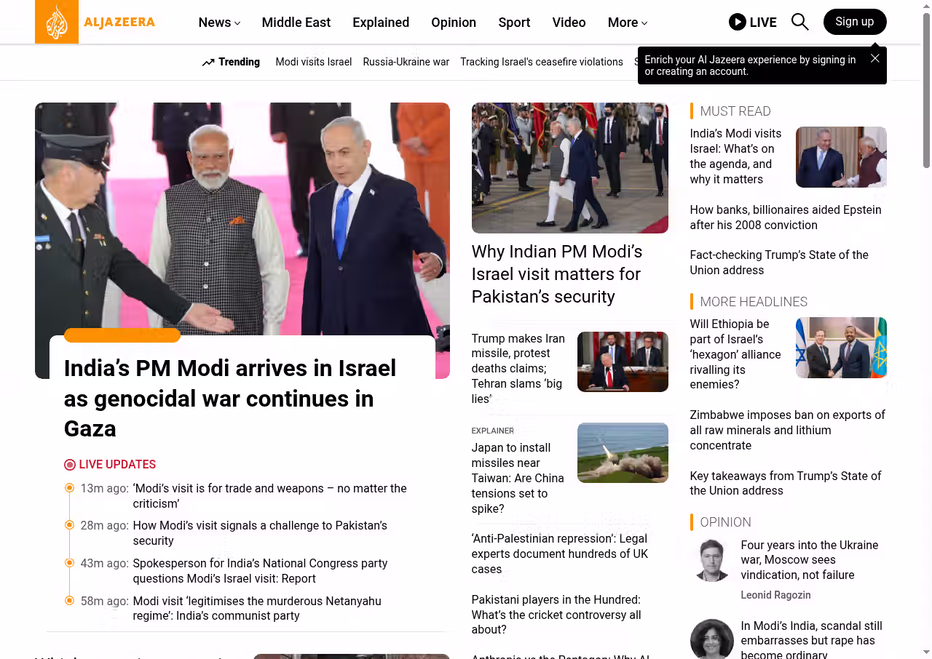This screenshot has height=659, width=932.
Task: Open the Middle East section
Action: point(296,23)
